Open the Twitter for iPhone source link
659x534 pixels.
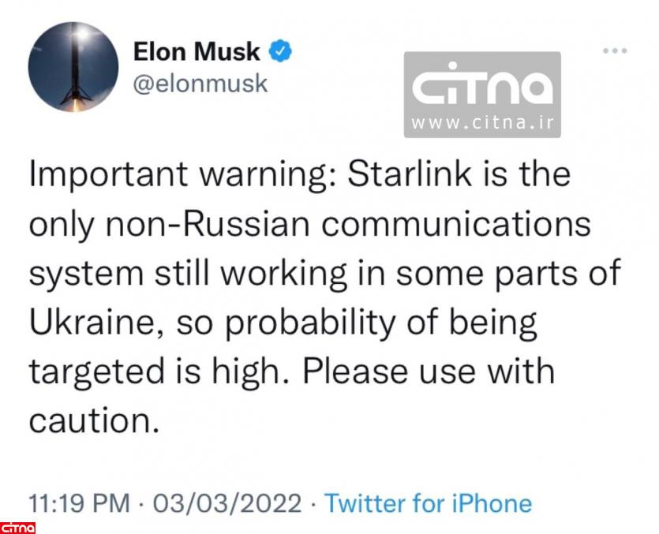click(x=429, y=502)
